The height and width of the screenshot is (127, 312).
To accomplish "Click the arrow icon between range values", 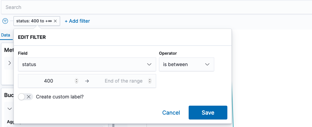I will point(87,81).
